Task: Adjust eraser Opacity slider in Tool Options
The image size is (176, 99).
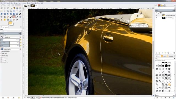Action: (x=11, y=34)
